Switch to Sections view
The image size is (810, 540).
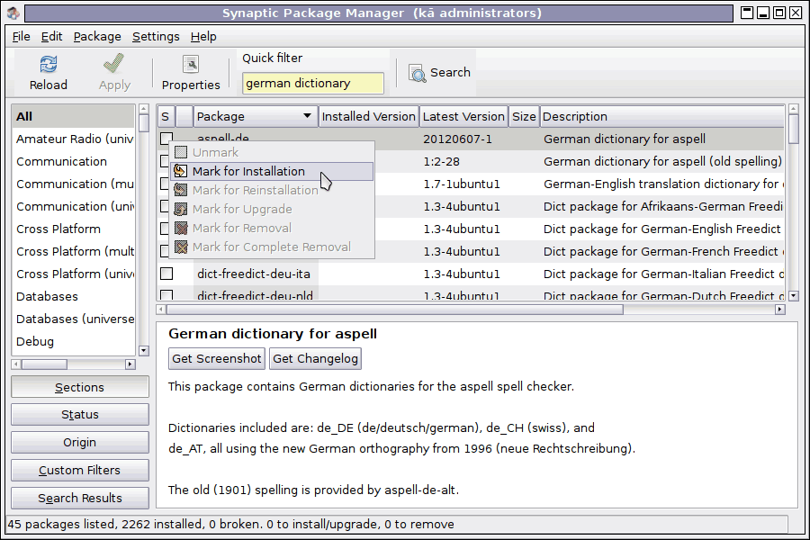[79, 387]
